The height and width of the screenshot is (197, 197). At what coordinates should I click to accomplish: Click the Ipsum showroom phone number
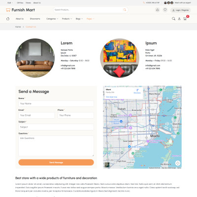(153, 68)
